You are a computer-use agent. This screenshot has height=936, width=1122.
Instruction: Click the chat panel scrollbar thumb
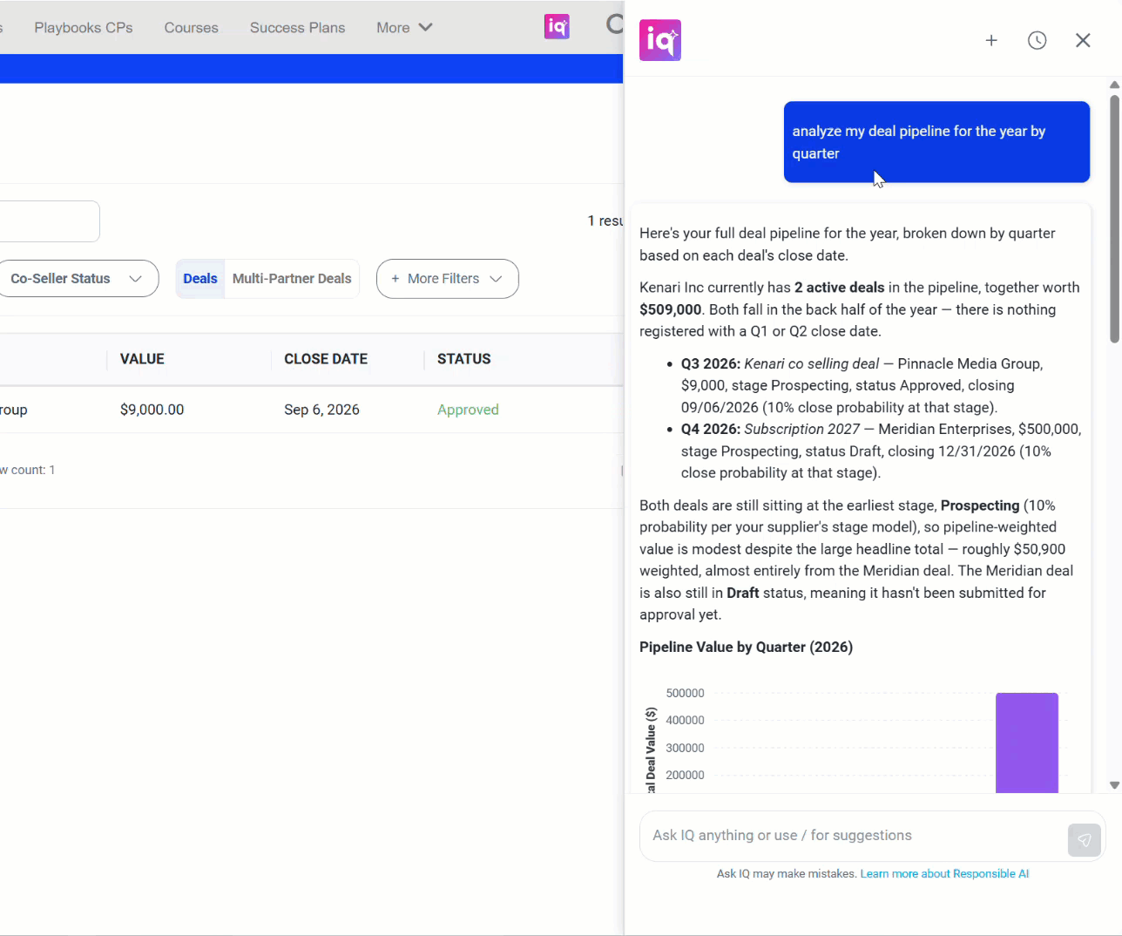click(1114, 218)
